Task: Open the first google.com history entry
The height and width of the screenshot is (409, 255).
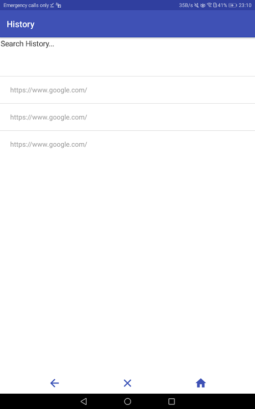Action: click(127, 90)
